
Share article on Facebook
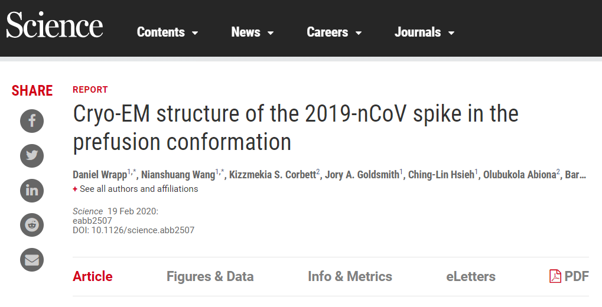[32, 121]
